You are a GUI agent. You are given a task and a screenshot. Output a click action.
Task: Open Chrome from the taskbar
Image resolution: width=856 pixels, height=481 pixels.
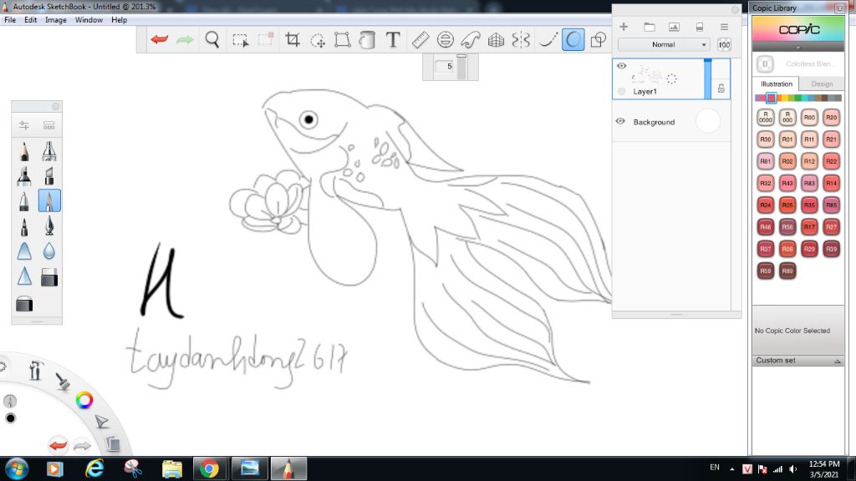tap(208, 468)
